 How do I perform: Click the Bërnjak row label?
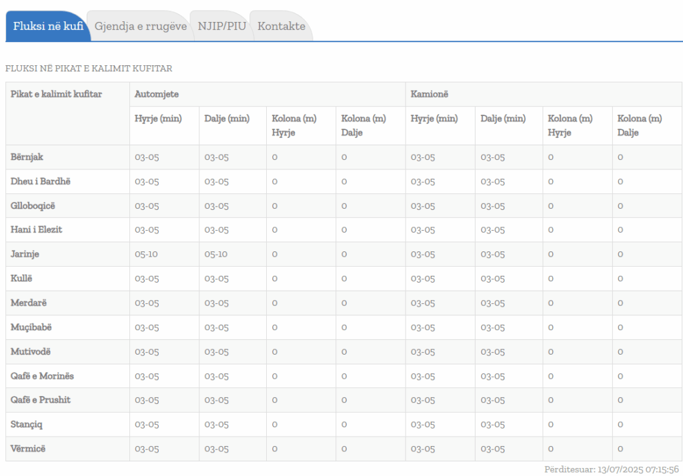(x=27, y=157)
